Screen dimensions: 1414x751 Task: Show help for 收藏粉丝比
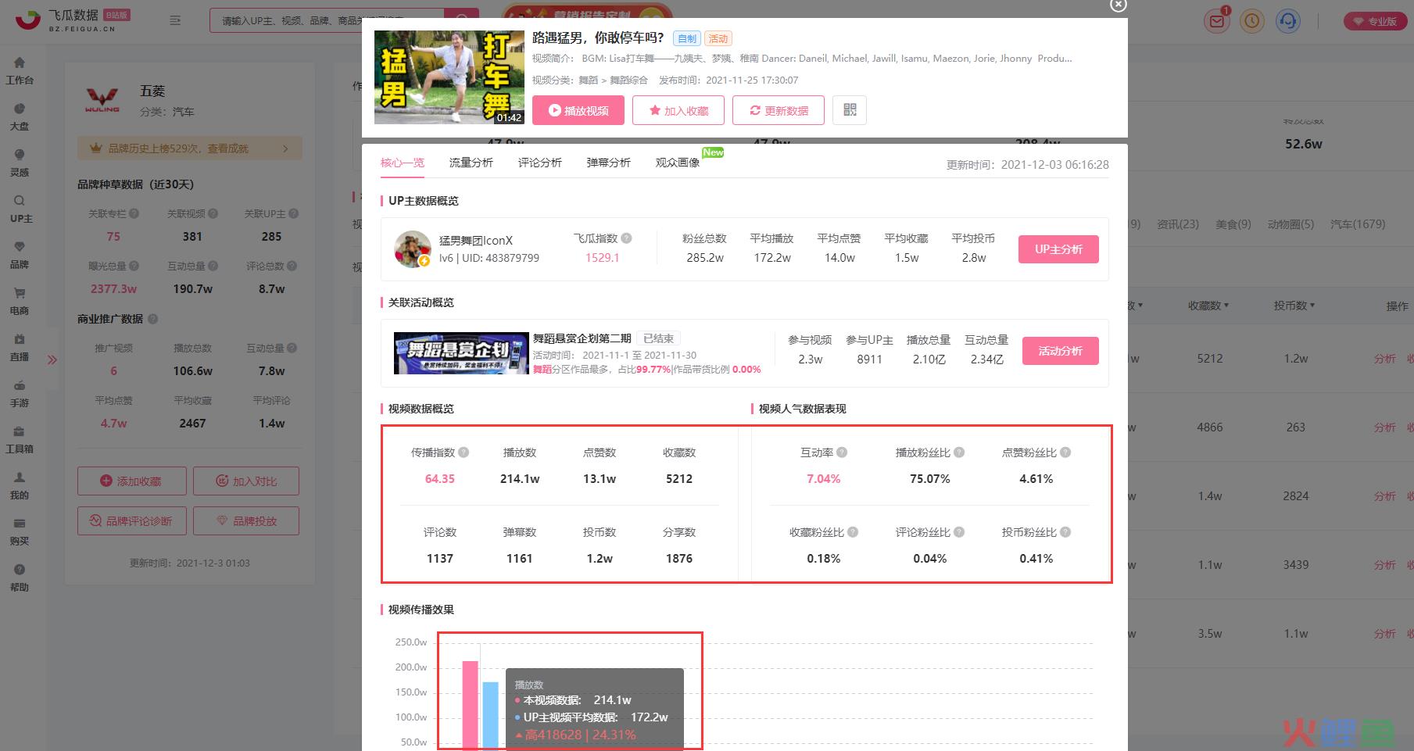pos(853,532)
